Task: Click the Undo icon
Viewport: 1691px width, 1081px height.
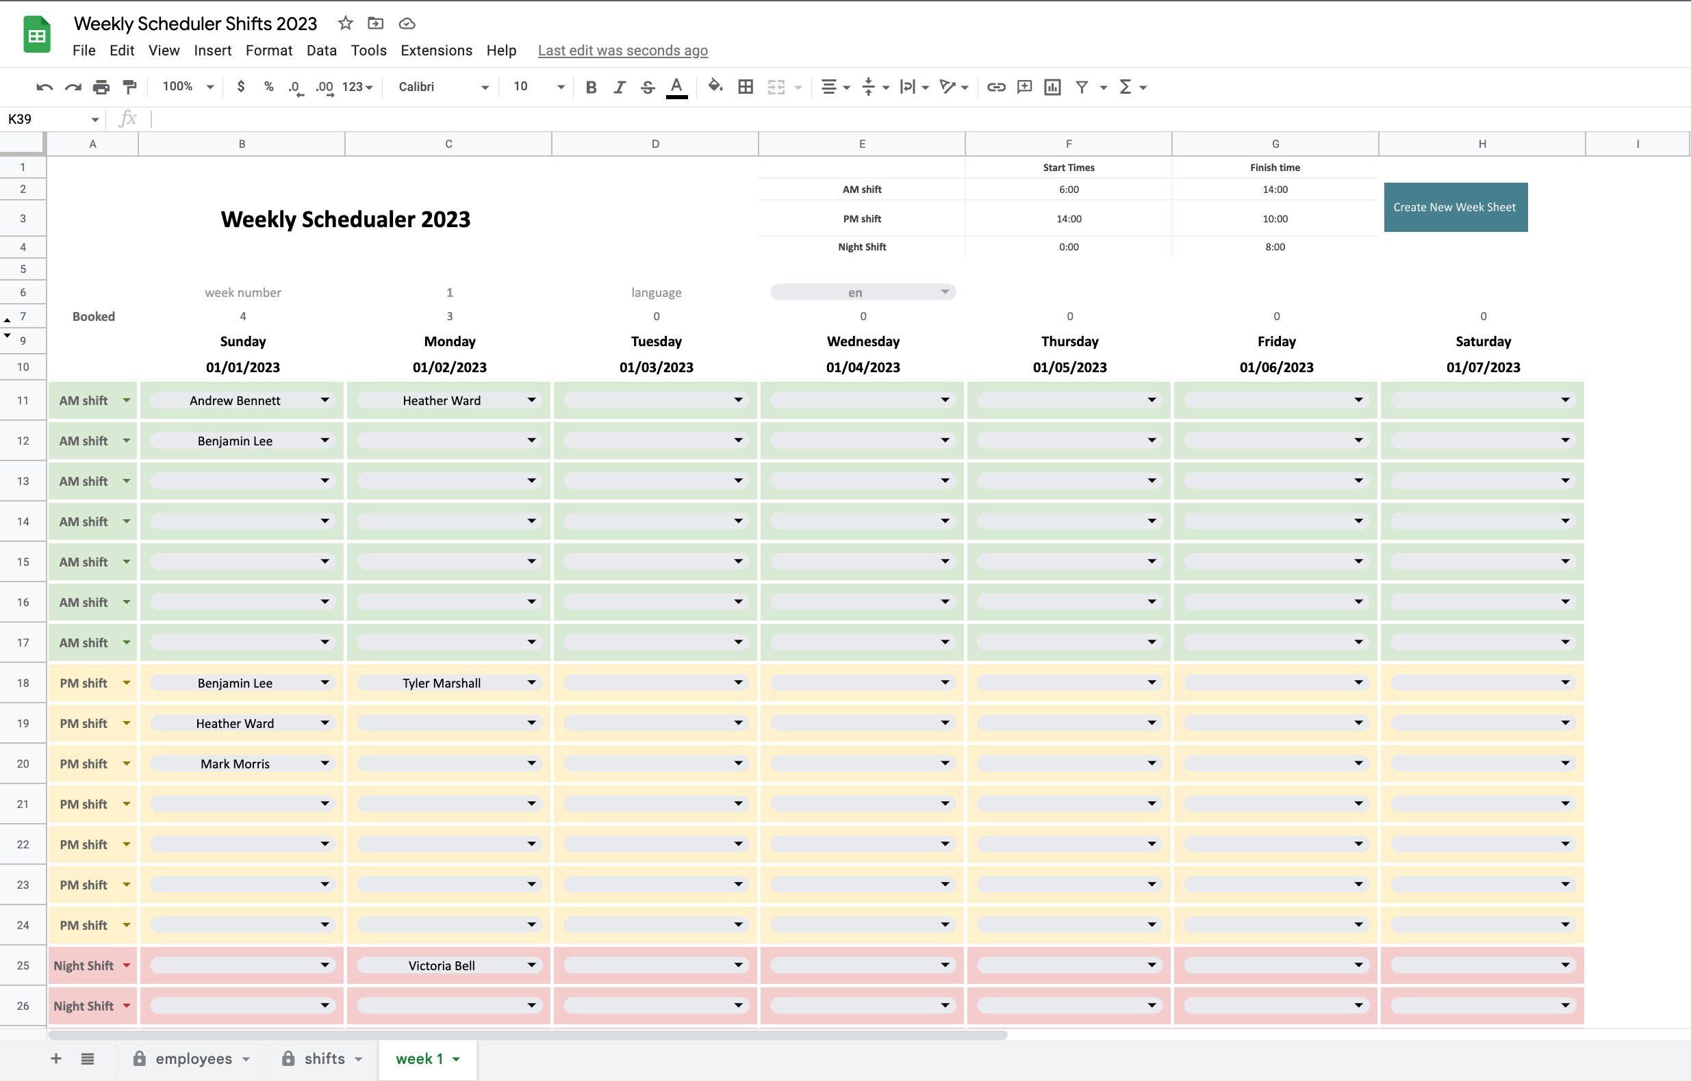Action: 44,86
